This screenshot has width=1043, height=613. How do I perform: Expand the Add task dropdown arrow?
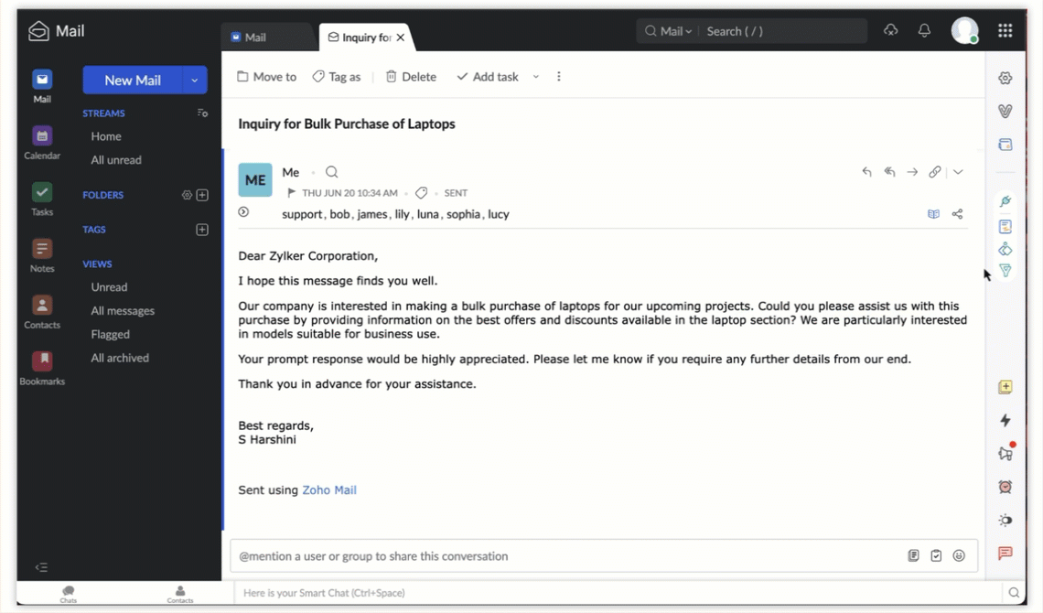pyautogui.click(x=536, y=77)
